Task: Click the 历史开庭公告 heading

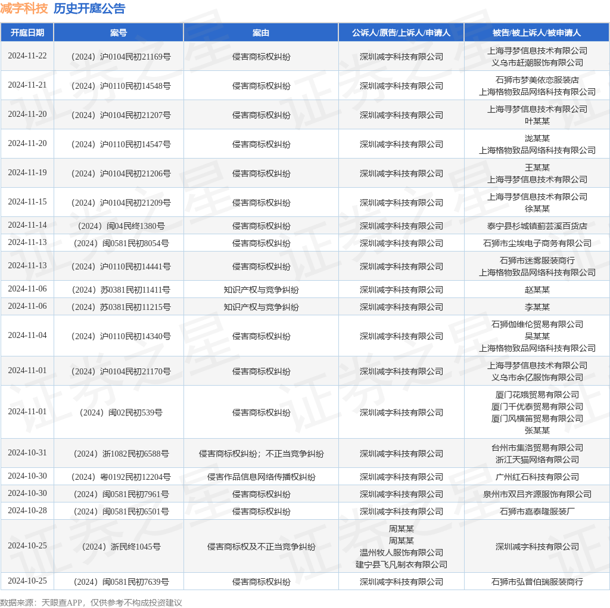Action: click(x=89, y=8)
